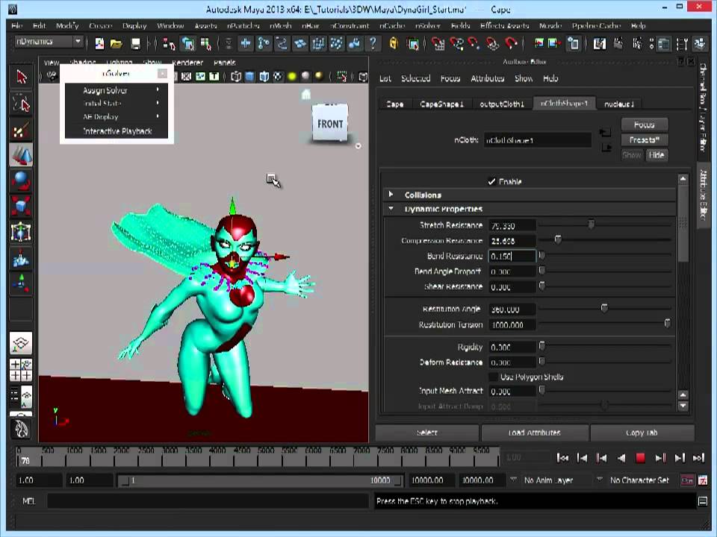Open the Assign Solver submenu
The height and width of the screenshot is (537, 717).
(117, 90)
